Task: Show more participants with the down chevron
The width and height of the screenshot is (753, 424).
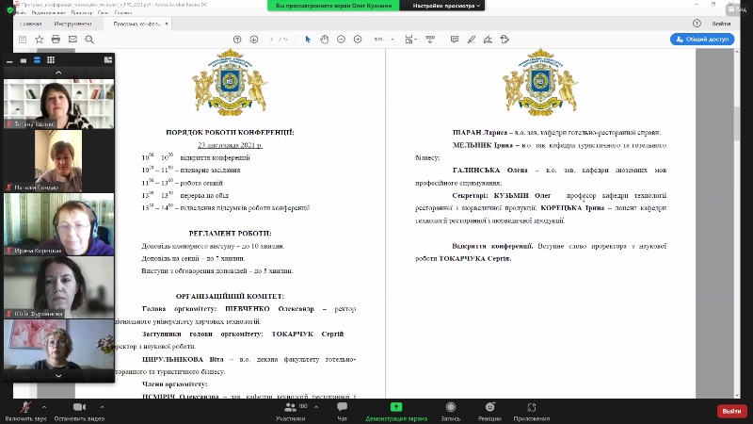Action: click(58, 376)
